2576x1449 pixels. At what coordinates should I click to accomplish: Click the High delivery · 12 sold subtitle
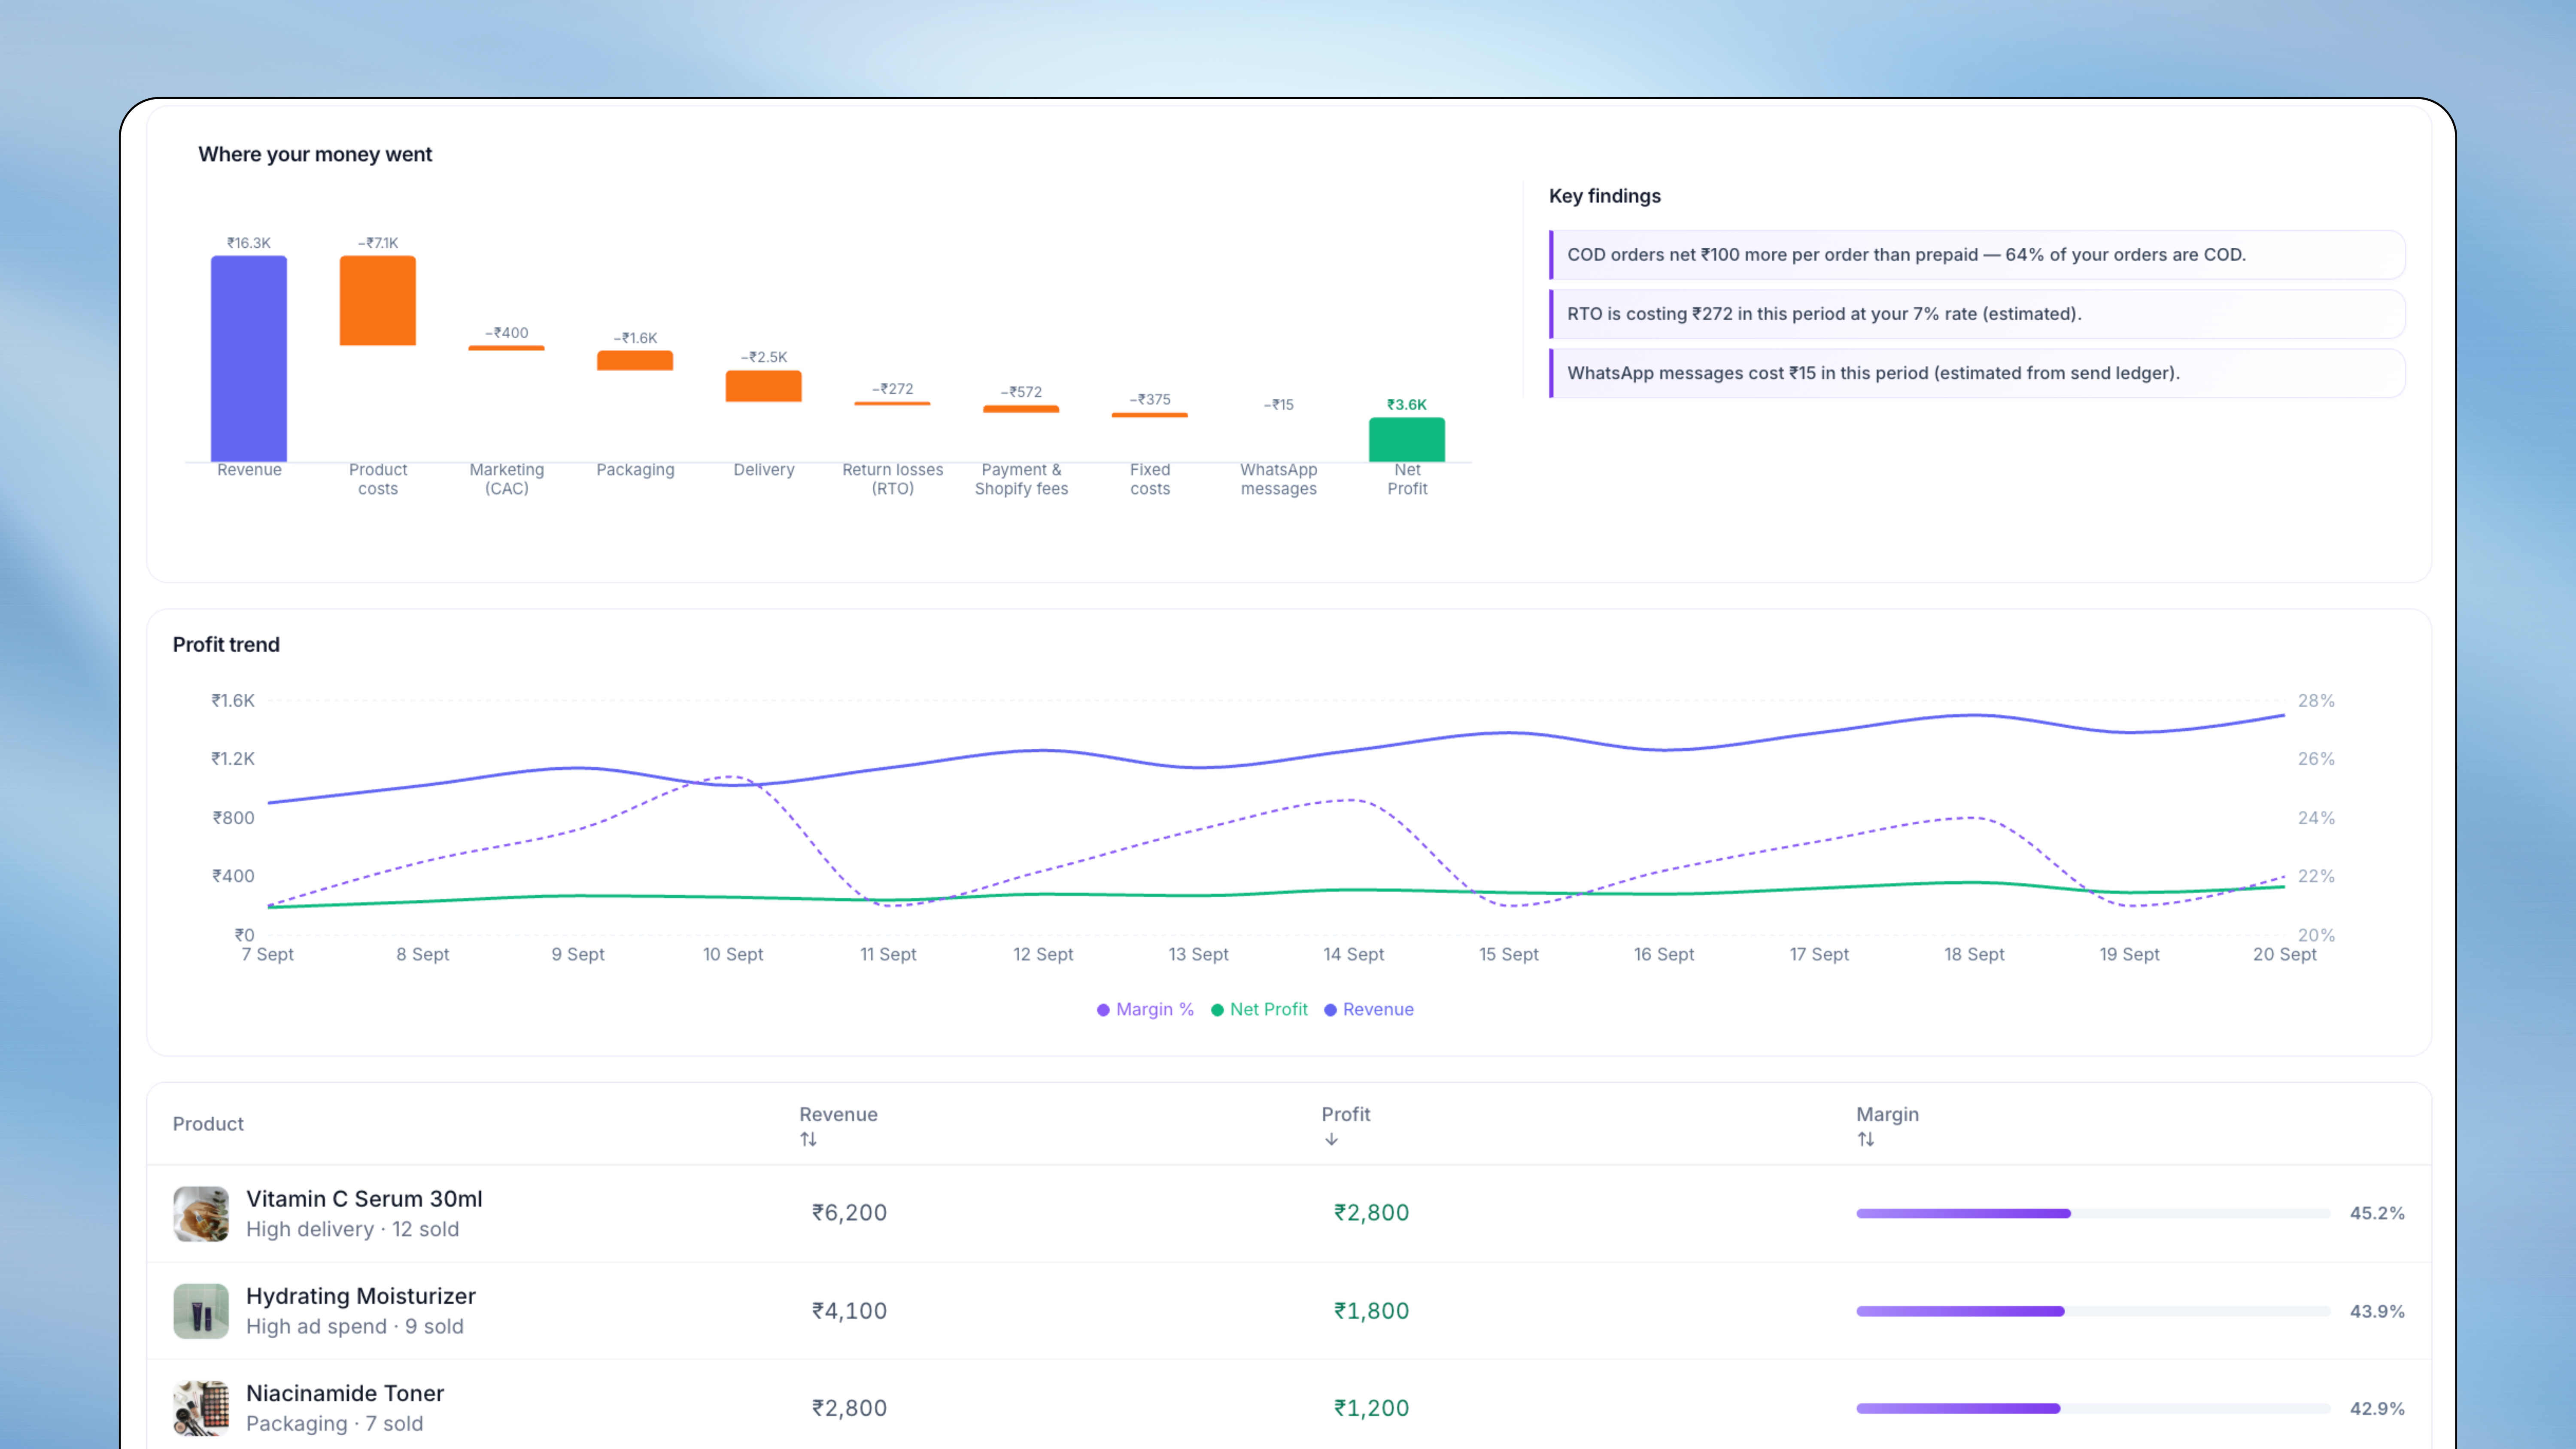353,1229
